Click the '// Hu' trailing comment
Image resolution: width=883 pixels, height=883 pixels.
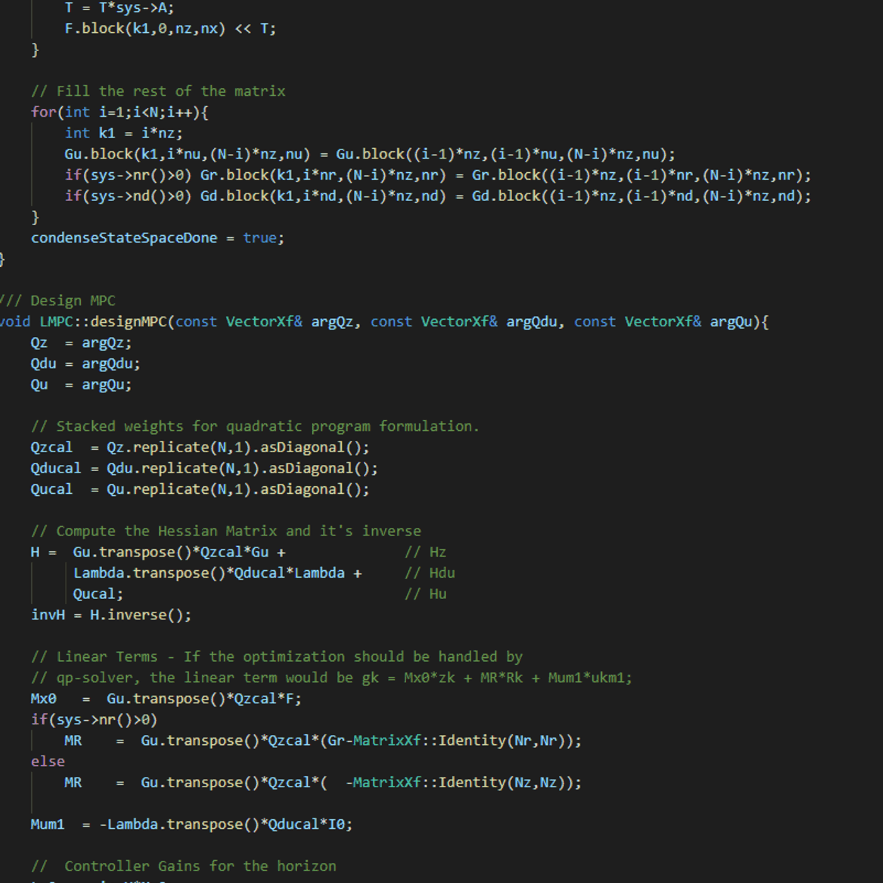[x=425, y=594]
